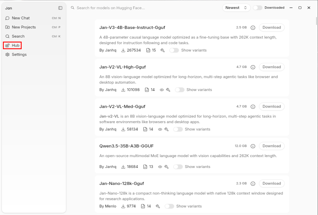This screenshot has width=318, height=215.
Task: Click the '2.5 GB' size label
Action: [x=241, y=27]
